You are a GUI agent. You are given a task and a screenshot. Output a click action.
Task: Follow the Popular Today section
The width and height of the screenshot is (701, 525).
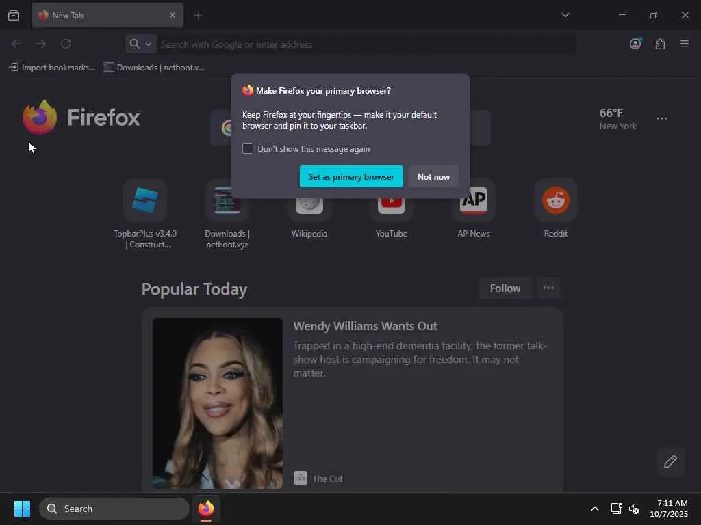point(505,288)
